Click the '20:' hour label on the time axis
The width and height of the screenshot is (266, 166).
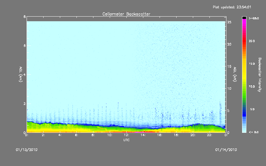point(193,135)
